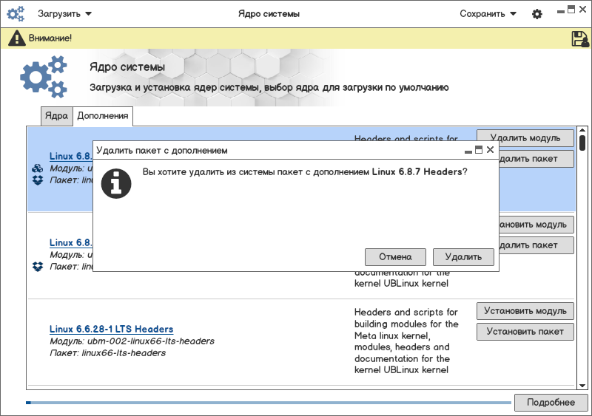Click Внимание! warning text
The image size is (592, 416).
point(50,38)
